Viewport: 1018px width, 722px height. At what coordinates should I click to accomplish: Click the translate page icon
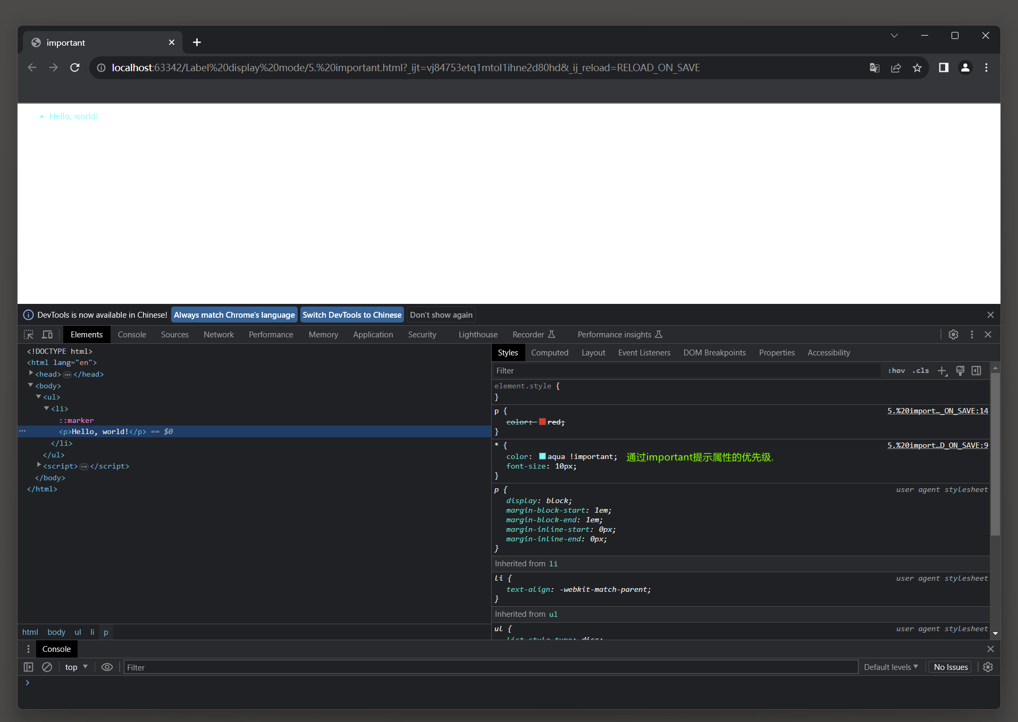pos(874,67)
